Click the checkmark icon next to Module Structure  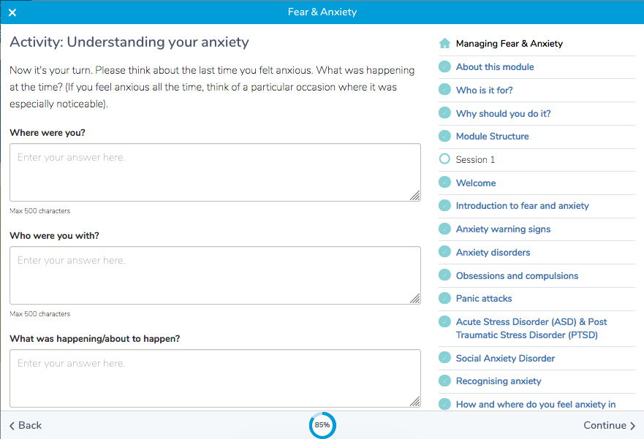(x=444, y=137)
